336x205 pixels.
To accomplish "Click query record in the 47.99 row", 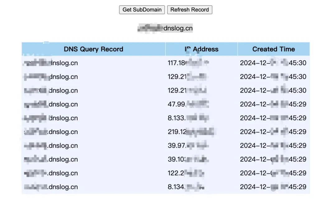I will pos(51,104).
